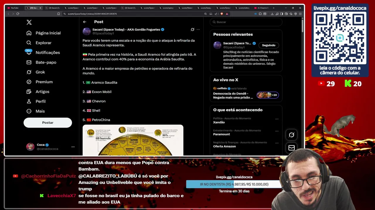Image resolution: width=375 pixels, height=210 pixels.
Task: Click the Buscar search field
Action: [246, 22]
